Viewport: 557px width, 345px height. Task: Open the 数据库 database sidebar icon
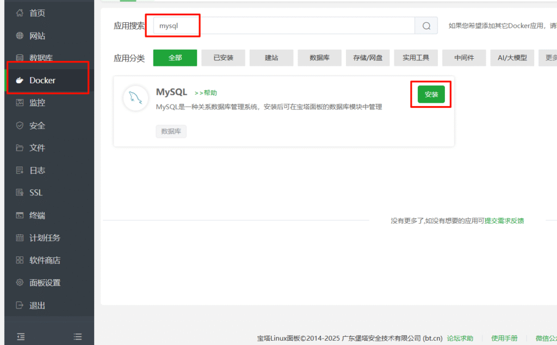pyautogui.click(x=20, y=57)
